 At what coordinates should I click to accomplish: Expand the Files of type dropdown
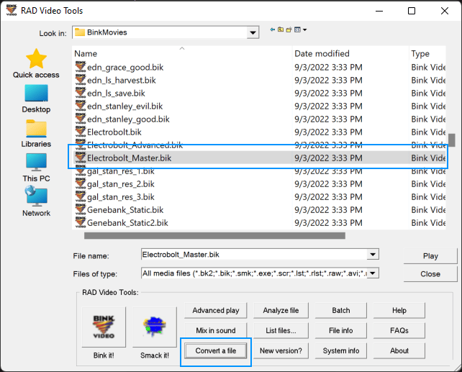[372, 273]
